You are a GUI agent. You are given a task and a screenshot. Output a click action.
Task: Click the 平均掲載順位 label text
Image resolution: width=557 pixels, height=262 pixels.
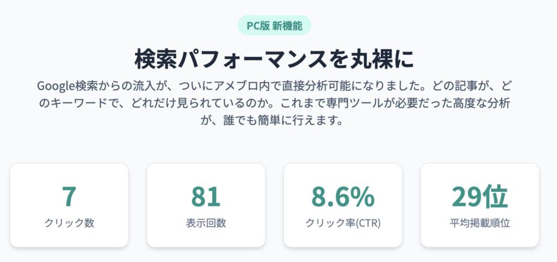click(x=480, y=223)
